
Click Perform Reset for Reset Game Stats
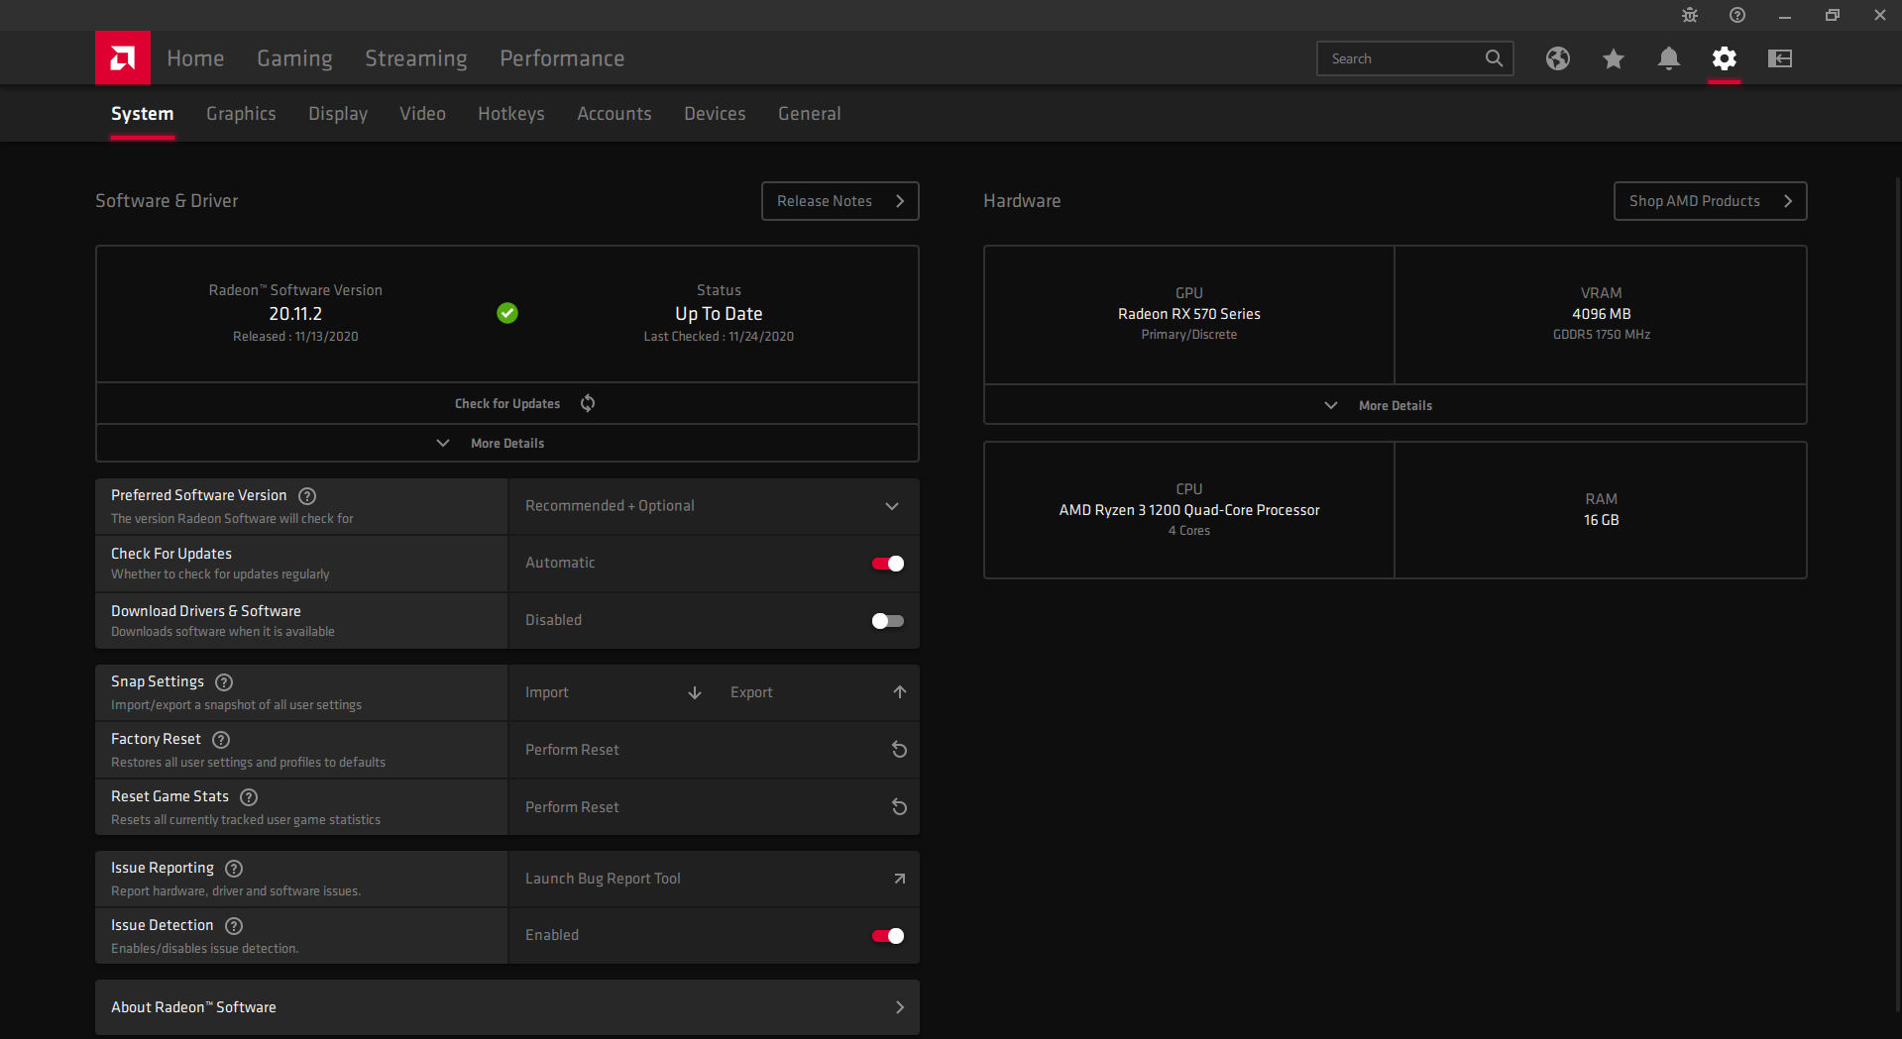tap(572, 807)
